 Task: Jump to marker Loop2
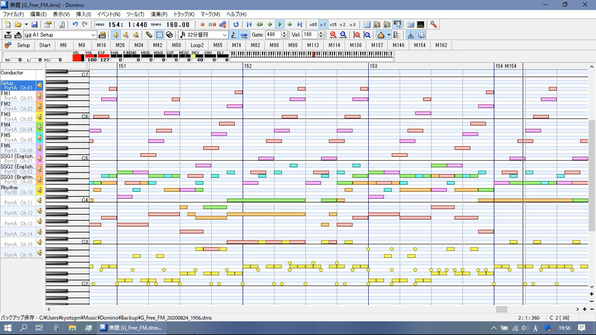197,45
